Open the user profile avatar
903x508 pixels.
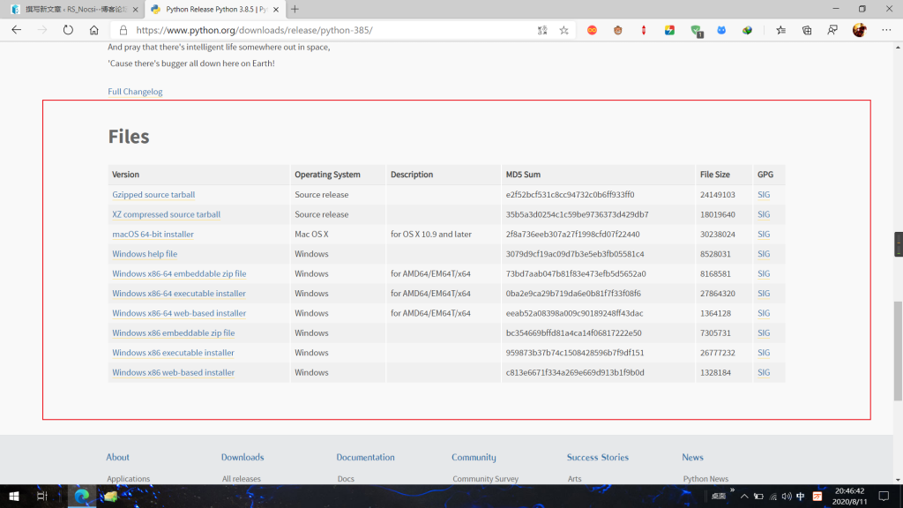(859, 30)
